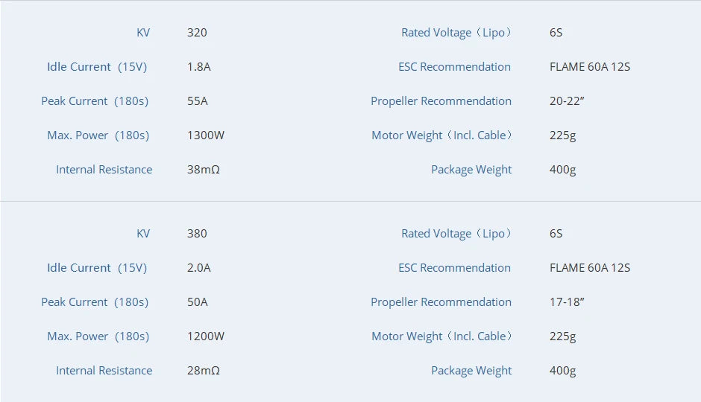Click FLAME 60A 12S beside the 17-18″ propeller table
Viewport: 701px width, 402px height.
(590, 268)
